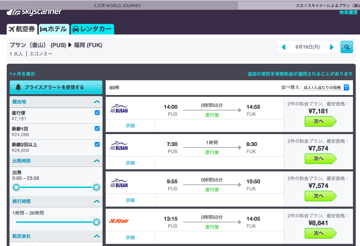Screen dimensions: 360x246
Task: Go to previous day arrow
Action: pyautogui.click(x=284, y=47)
